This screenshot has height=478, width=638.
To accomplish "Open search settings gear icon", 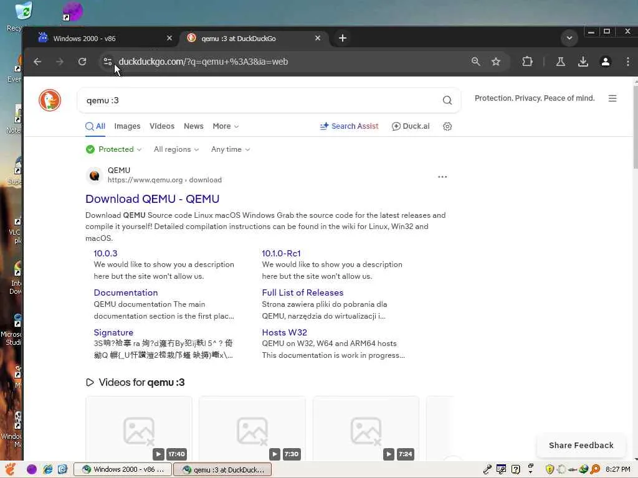I will (447, 126).
